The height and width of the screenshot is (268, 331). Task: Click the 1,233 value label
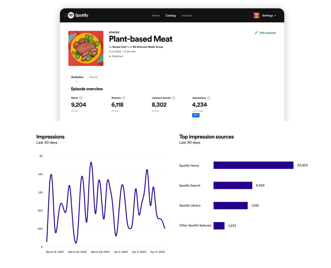232,226
